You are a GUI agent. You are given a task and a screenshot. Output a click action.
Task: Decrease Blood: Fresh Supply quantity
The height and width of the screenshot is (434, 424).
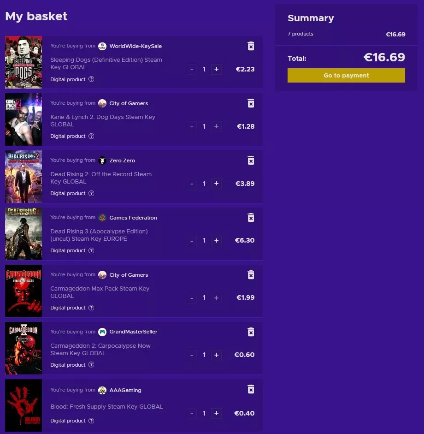coord(192,413)
